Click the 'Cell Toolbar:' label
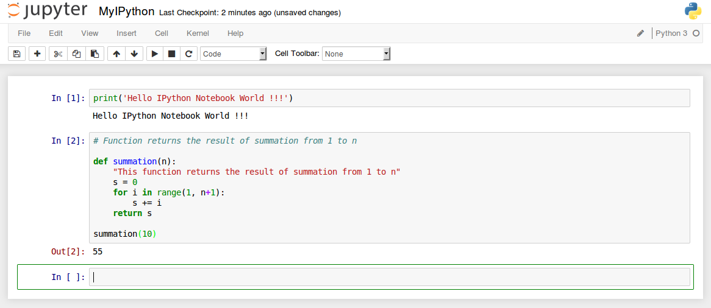 point(297,54)
